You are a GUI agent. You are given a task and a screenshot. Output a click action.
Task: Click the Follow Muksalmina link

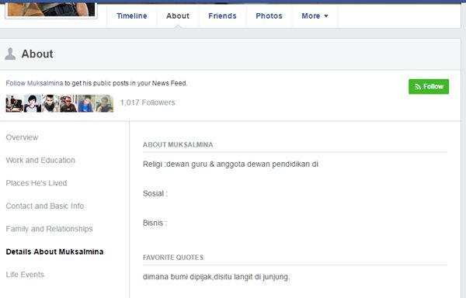coord(34,83)
